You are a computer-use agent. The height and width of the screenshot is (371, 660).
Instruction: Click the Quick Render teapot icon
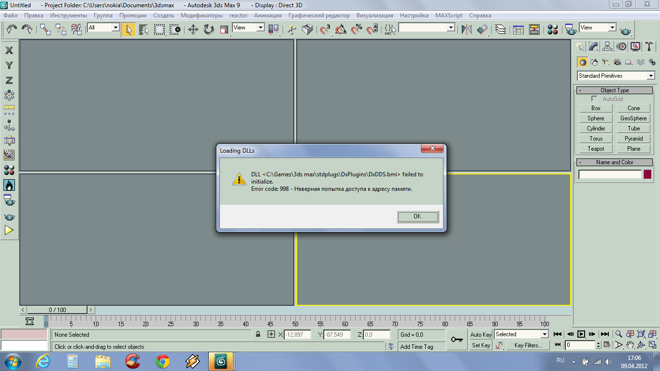pos(626,30)
